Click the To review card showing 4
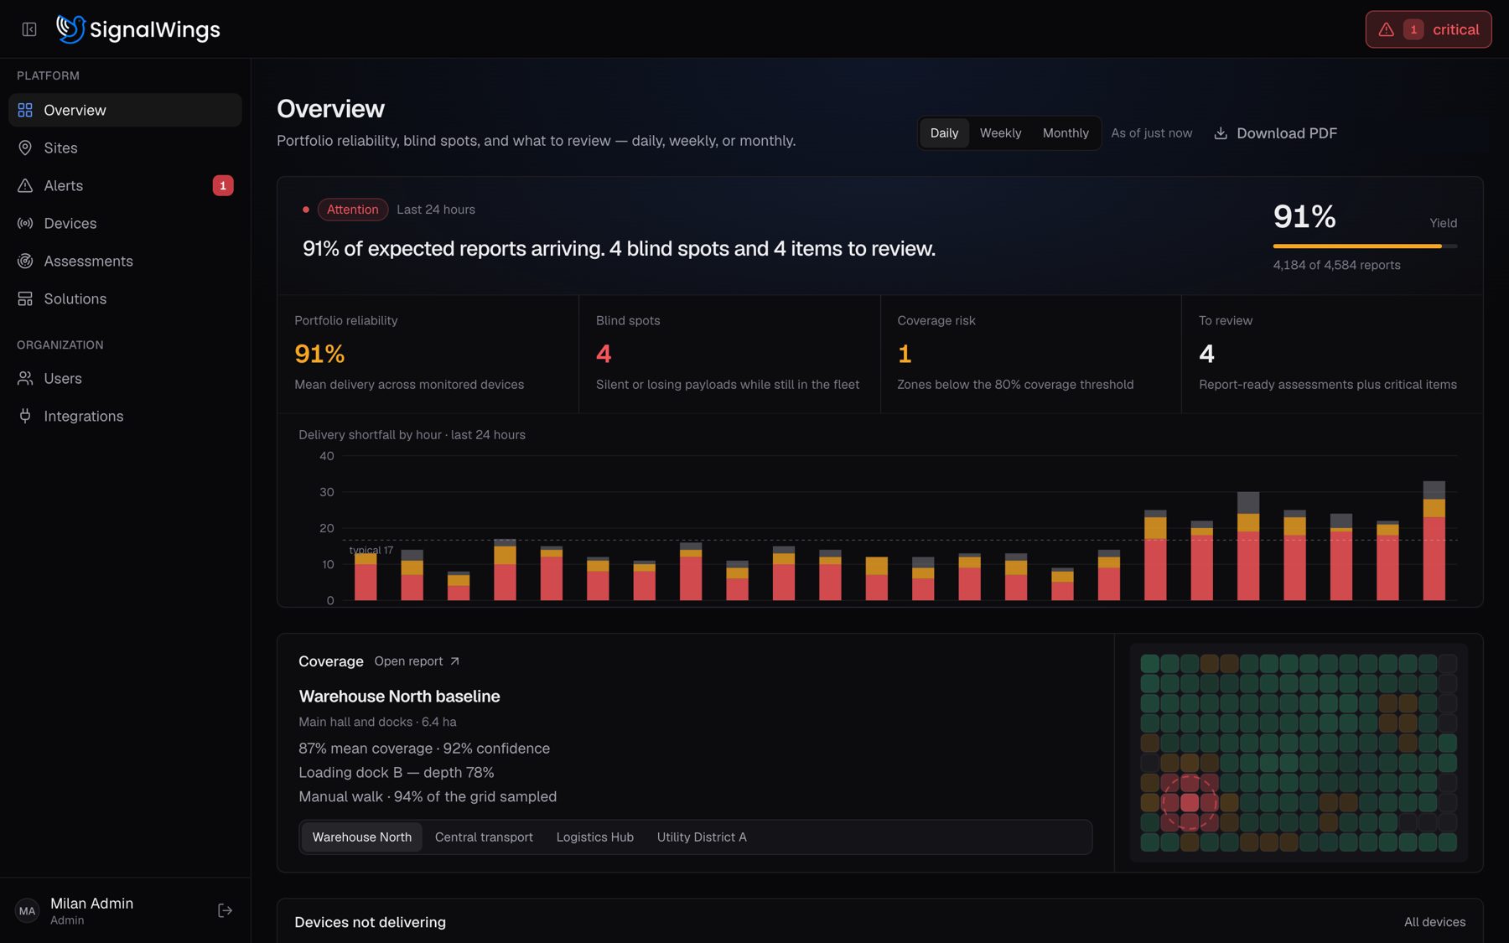Screen dimensions: 1509x943 pos(1332,354)
